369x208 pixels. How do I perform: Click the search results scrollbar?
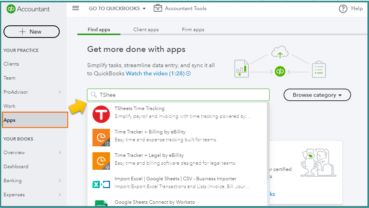268,141
